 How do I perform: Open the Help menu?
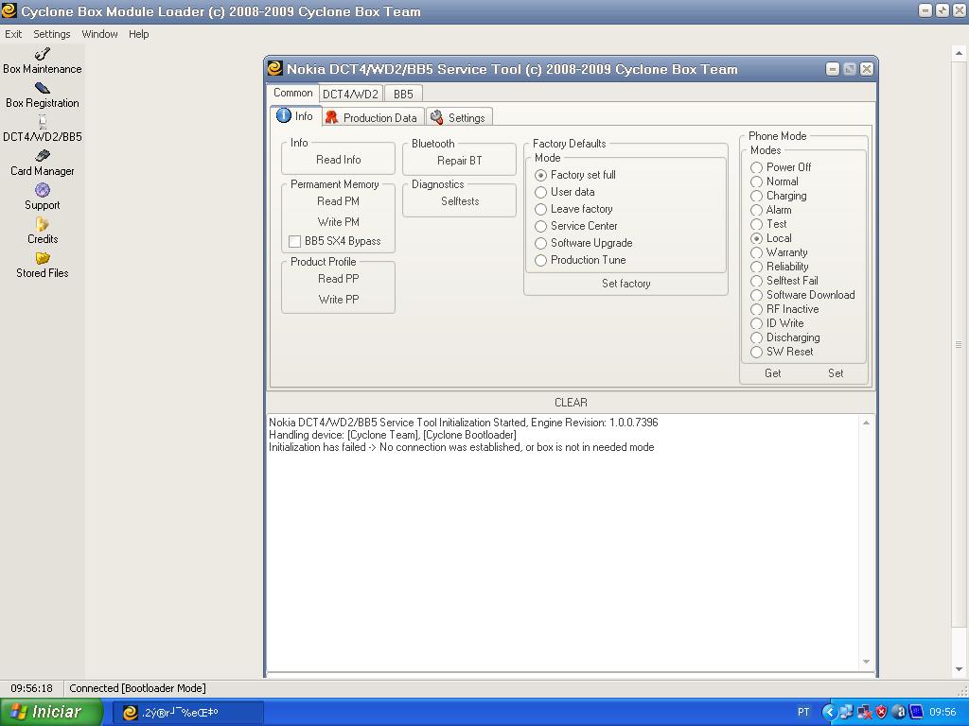pos(138,34)
